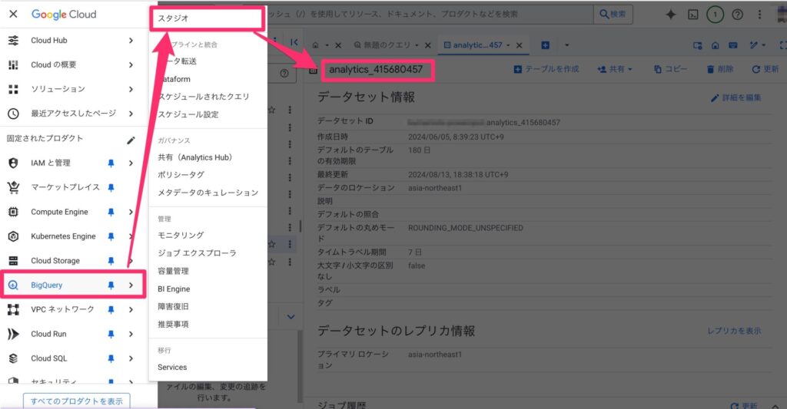
Task: Click the pencil icon beside 固定されたプロダクト
Action: pyautogui.click(x=131, y=139)
